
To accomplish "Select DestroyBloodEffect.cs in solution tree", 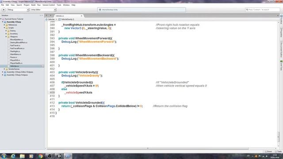I will 19,42.
